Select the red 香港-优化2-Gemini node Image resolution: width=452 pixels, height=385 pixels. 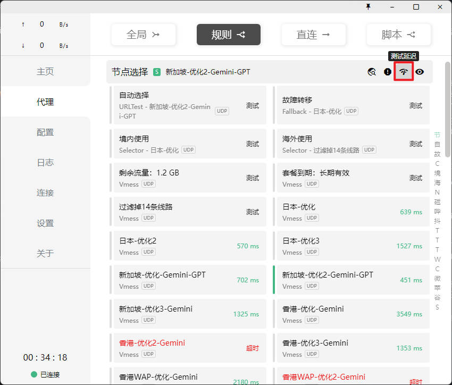[x=188, y=348]
